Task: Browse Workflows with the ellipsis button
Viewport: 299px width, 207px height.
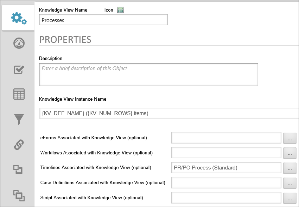Action: point(290,153)
